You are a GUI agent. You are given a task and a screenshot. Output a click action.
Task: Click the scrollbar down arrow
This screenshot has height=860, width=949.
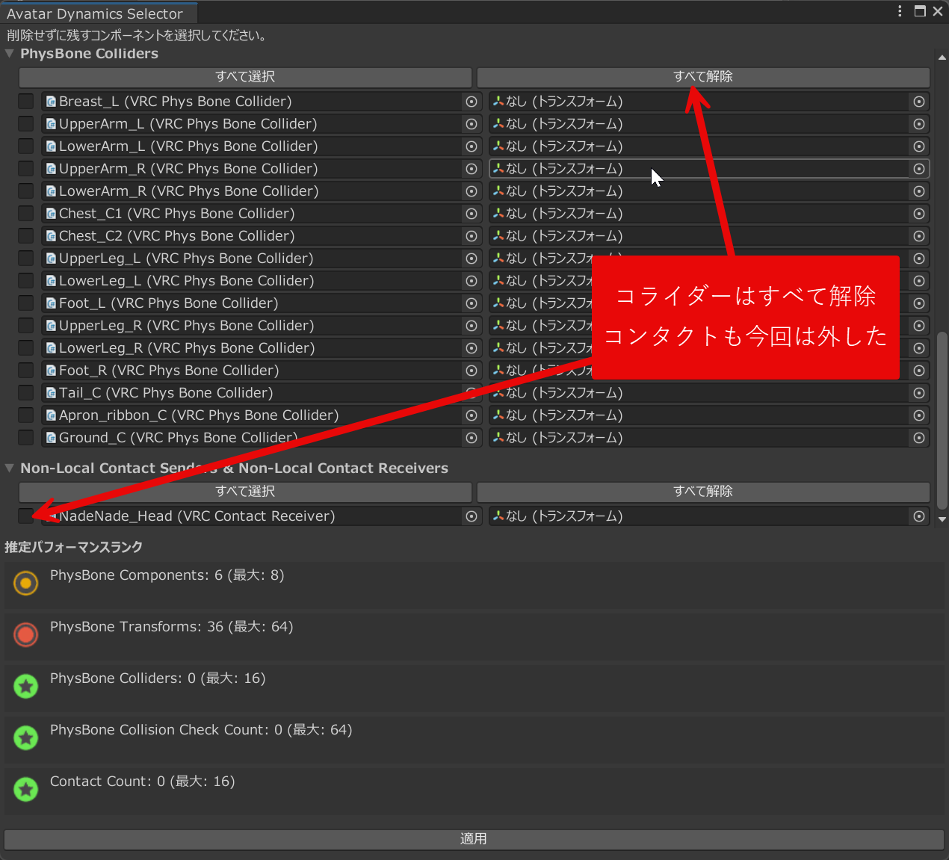(942, 519)
